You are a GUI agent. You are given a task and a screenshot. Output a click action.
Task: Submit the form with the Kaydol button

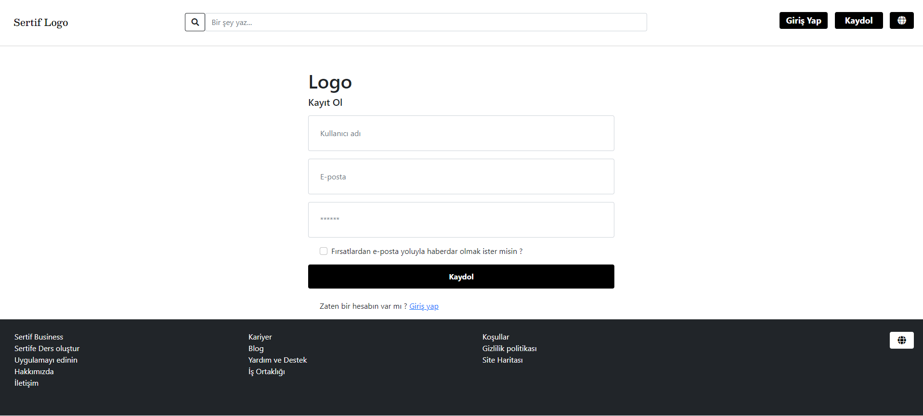click(x=461, y=276)
